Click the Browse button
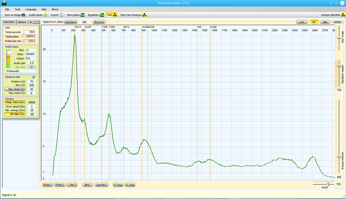Image resolution: width=346 pixels, height=199 pixels. (x=99, y=22)
